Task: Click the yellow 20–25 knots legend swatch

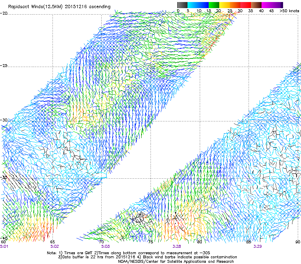Action: click(x=225, y=5)
